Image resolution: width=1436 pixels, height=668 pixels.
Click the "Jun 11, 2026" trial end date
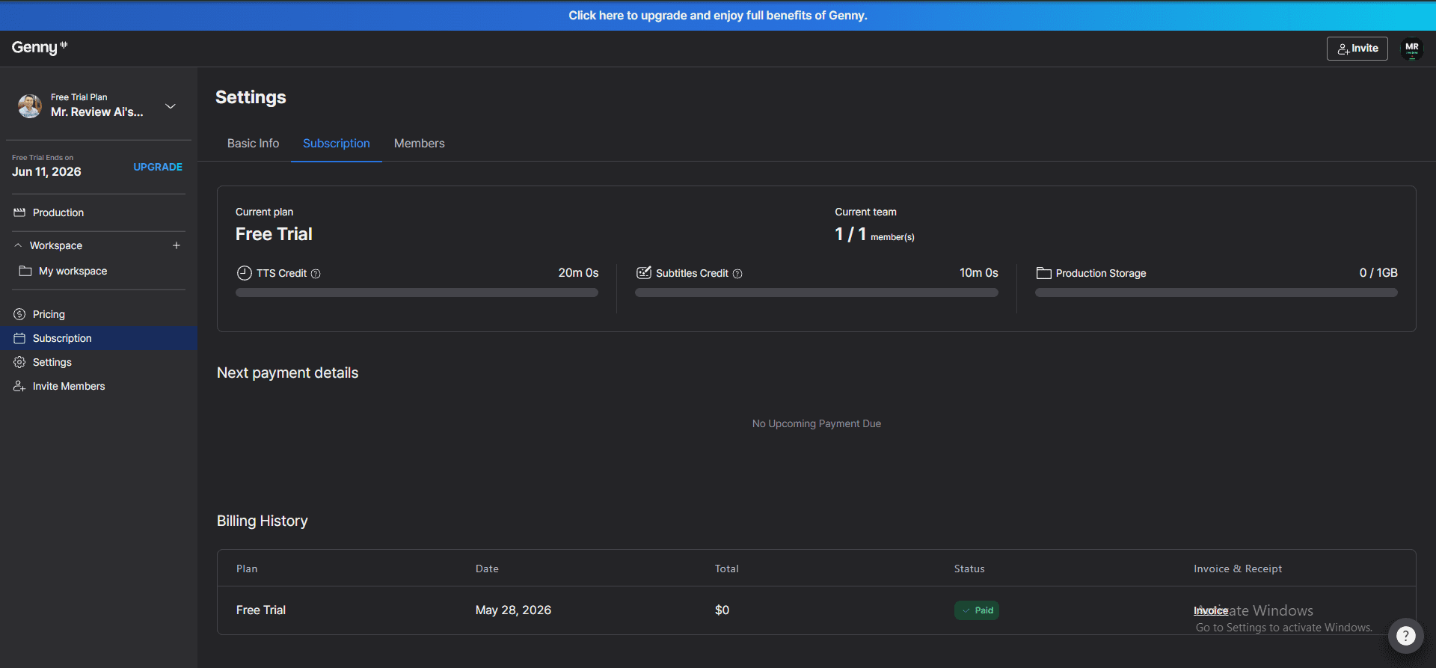(46, 172)
